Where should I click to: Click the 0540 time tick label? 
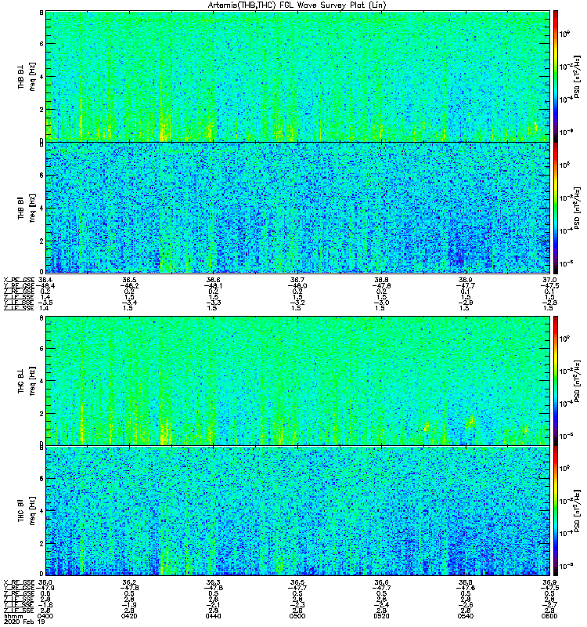click(465, 616)
